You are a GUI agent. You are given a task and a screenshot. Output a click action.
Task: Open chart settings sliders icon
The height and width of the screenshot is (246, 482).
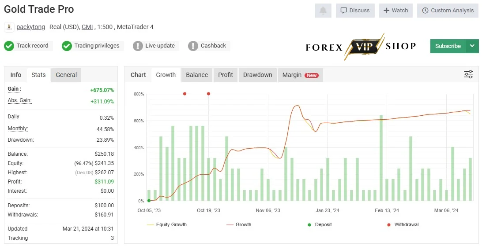(468, 74)
